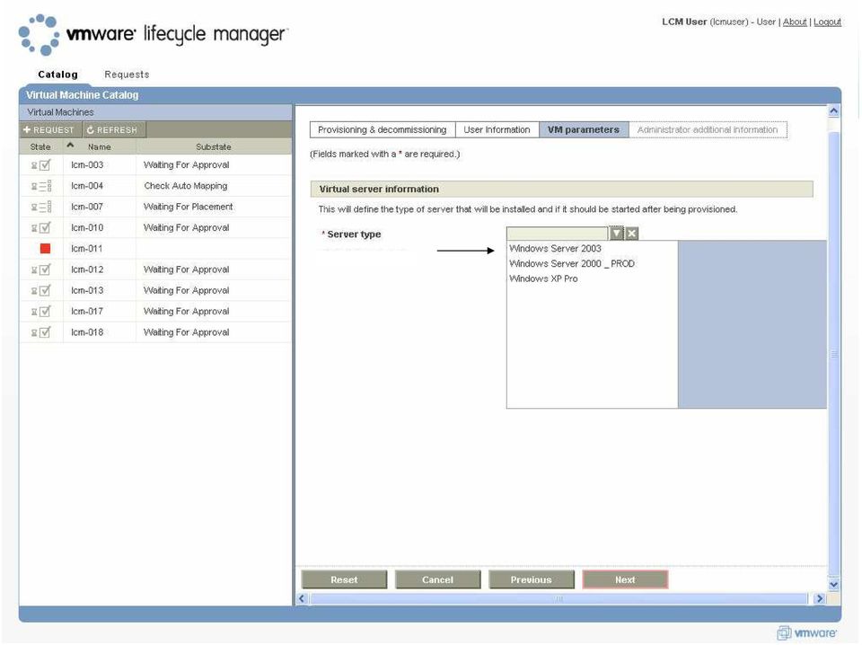Select the lcm-013 row name

point(87,290)
